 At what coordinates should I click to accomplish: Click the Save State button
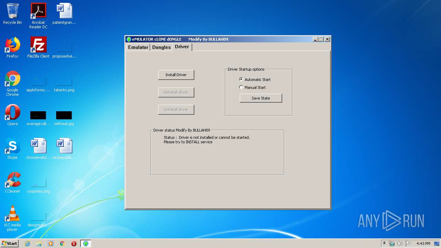click(261, 98)
